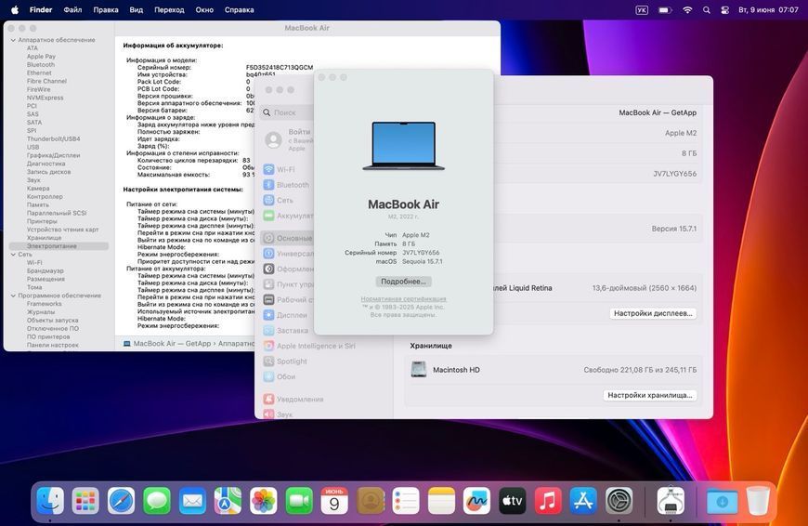The image size is (808, 526).
Task: Open the Нормативная сертификация link
Action: pyautogui.click(x=403, y=299)
